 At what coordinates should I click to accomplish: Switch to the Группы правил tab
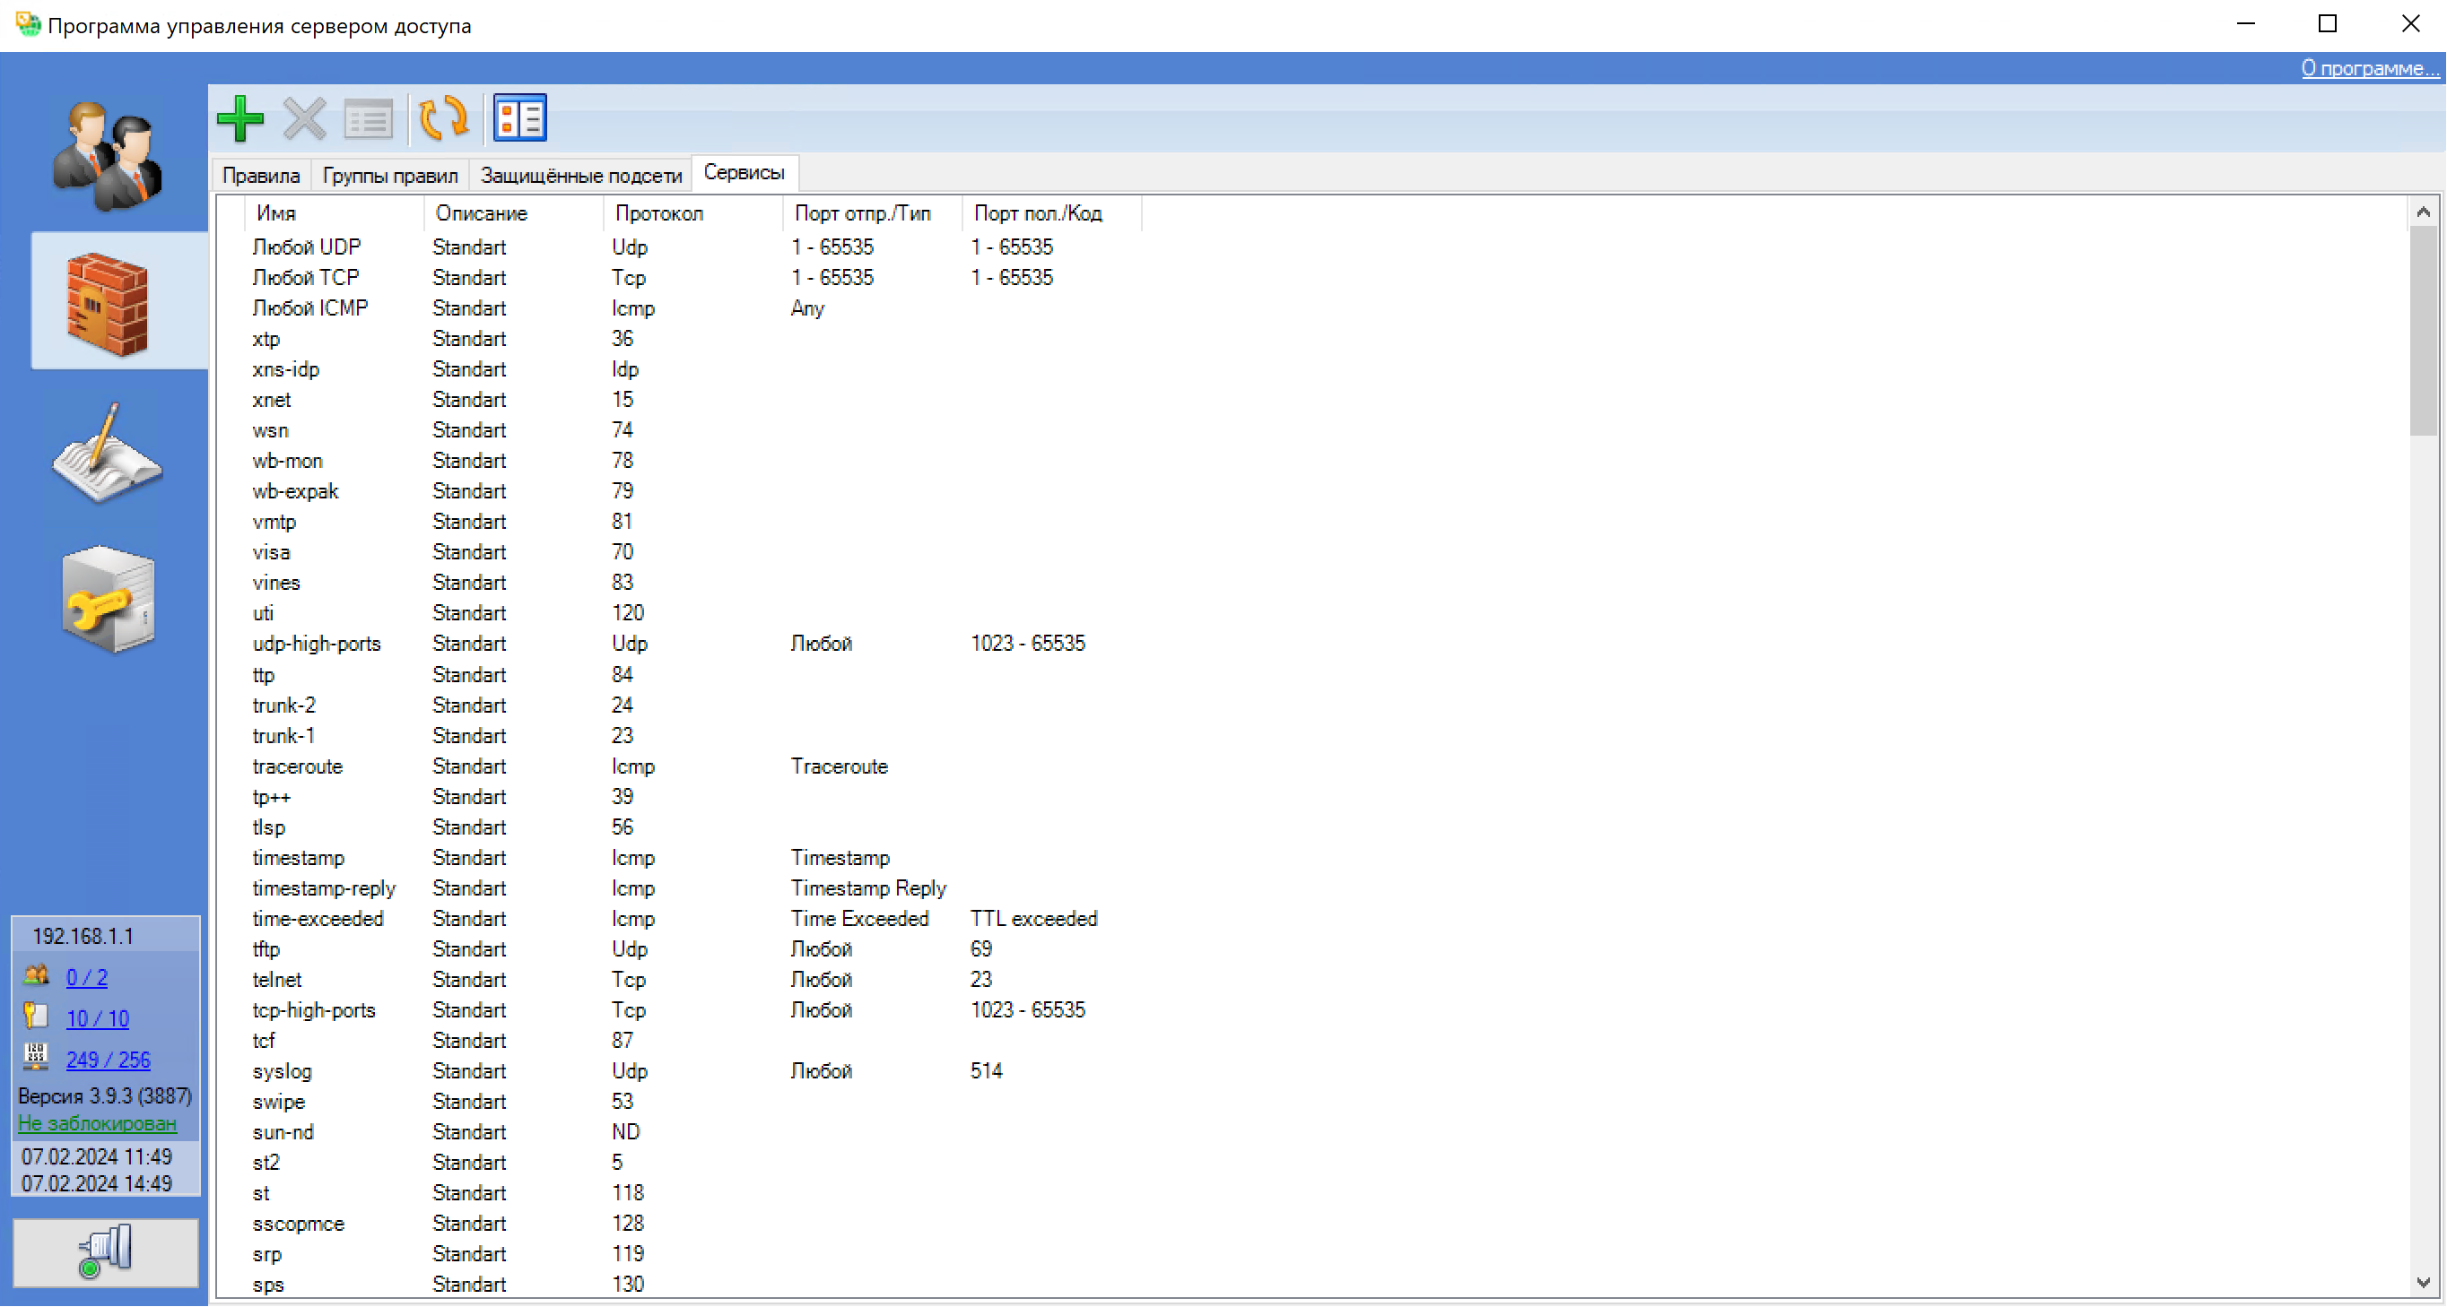(x=389, y=176)
